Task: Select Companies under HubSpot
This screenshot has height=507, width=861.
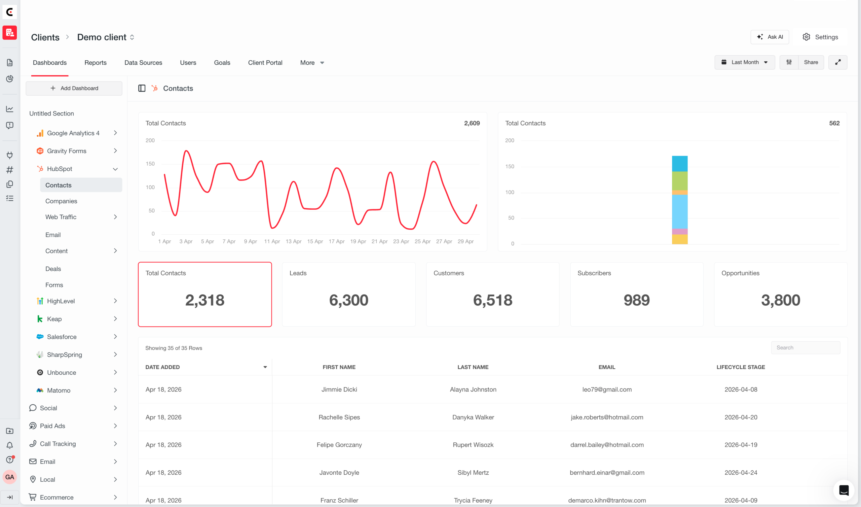Action: pos(61,201)
